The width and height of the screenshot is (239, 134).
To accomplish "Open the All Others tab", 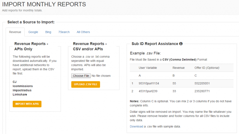I will click(83, 32).
